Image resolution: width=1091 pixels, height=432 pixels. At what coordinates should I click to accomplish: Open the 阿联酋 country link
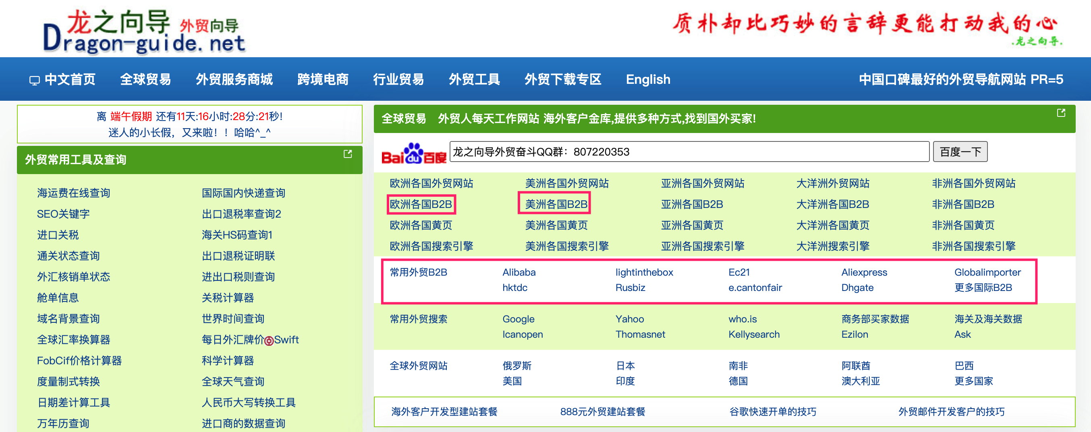pos(856,366)
